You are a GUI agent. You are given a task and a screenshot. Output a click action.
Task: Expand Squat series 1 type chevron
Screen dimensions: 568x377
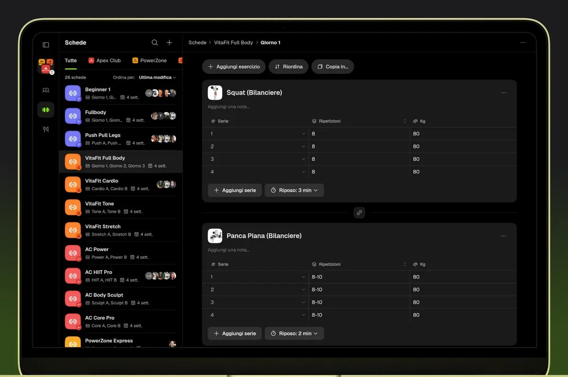click(303, 134)
